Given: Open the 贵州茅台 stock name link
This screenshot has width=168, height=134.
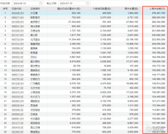Looking at the screenshot, I should [35, 66].
